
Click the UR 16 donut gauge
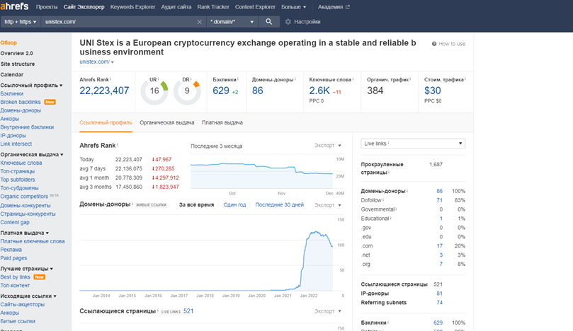154,91
